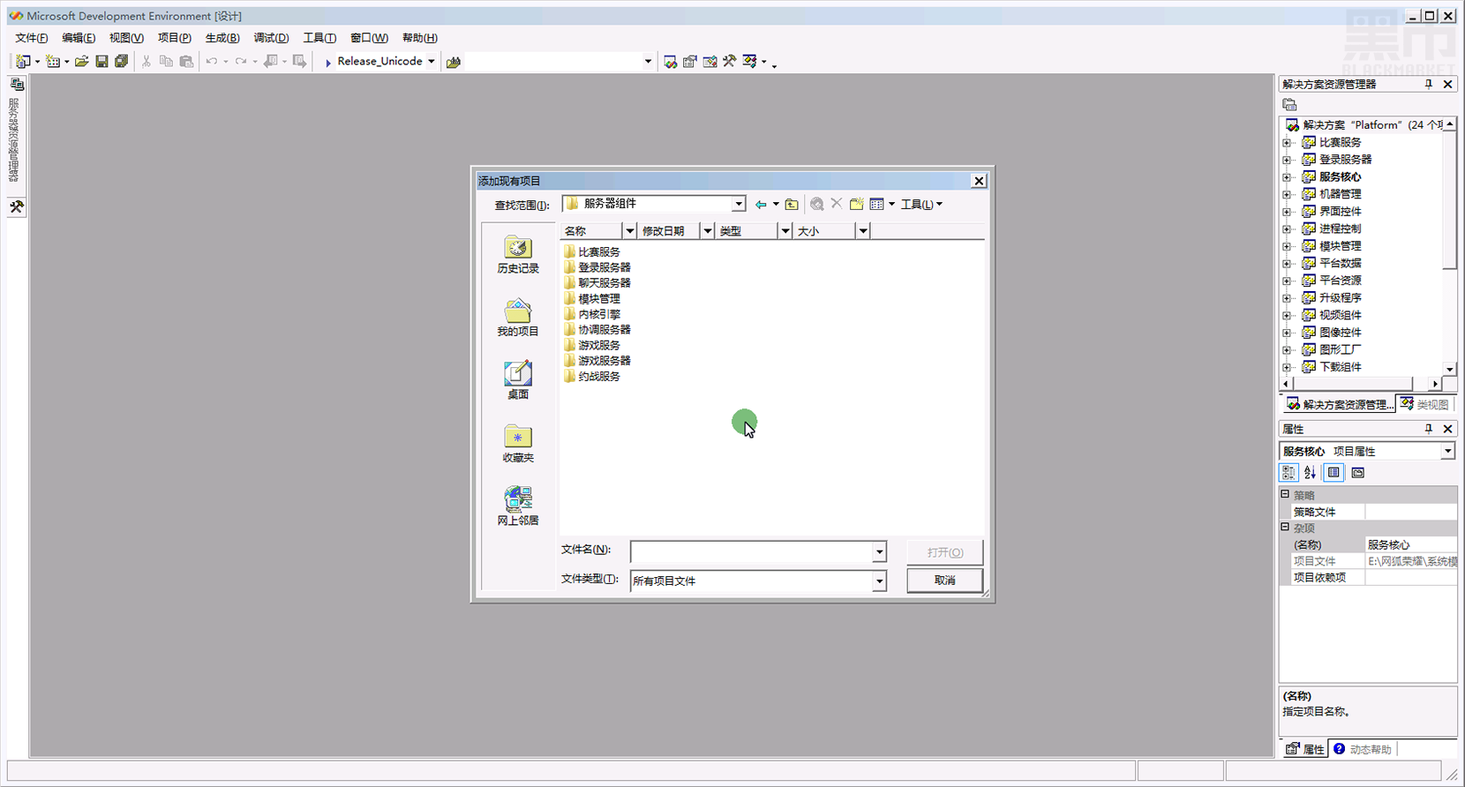Select the 约战服务 folder

click(592, 377)
